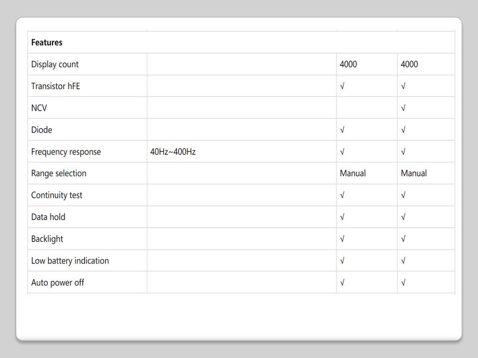Viewport: 478px width, 358px height.
Task: Click the first Manual range selection value
Action: click(x=353, y=173)
